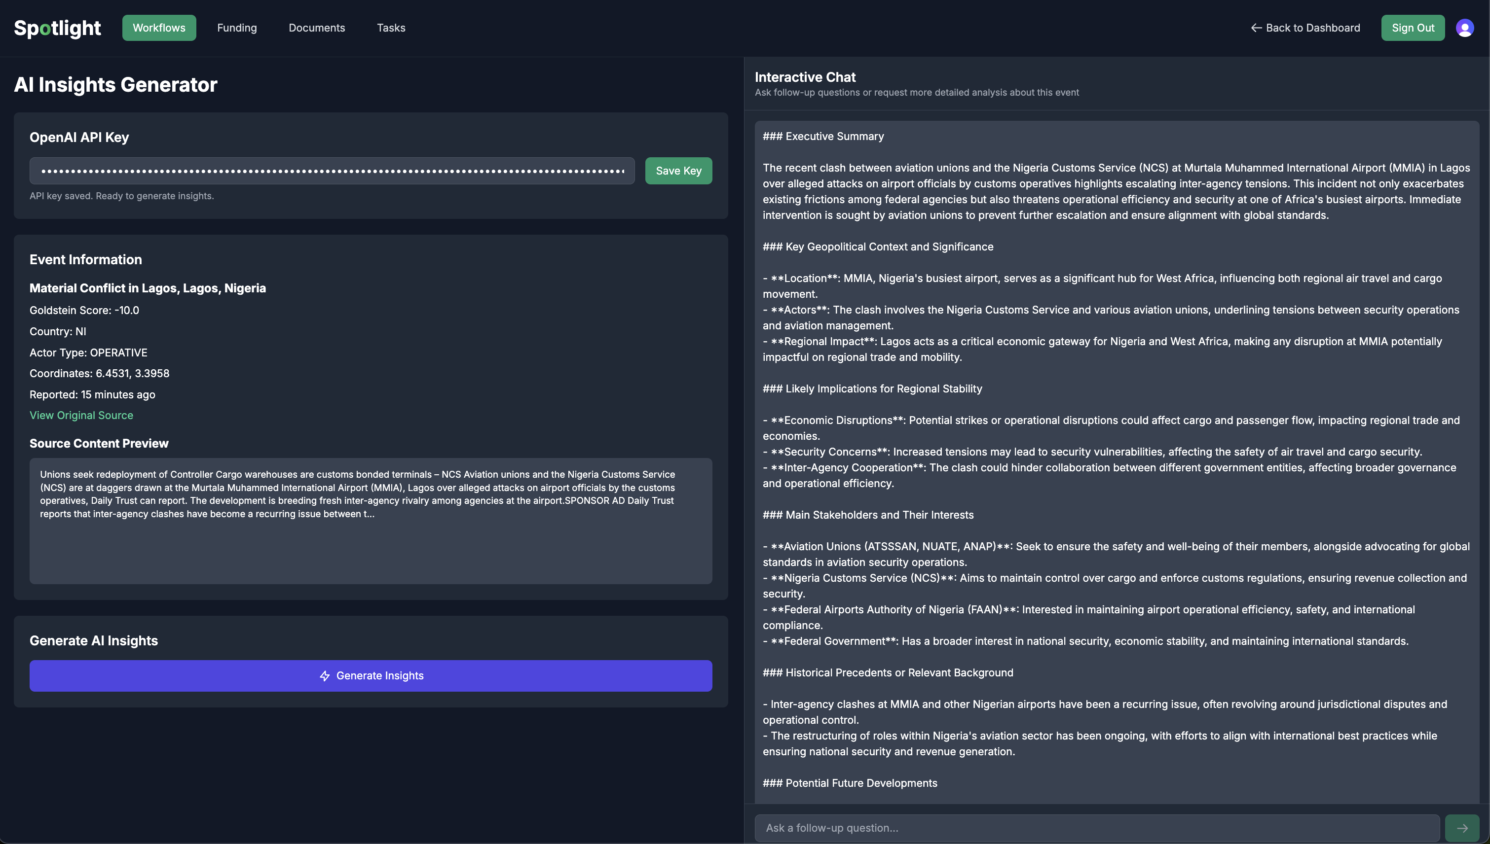
Task: Click the Interactive Chat panel heading
Action: (x=805, y=77)
